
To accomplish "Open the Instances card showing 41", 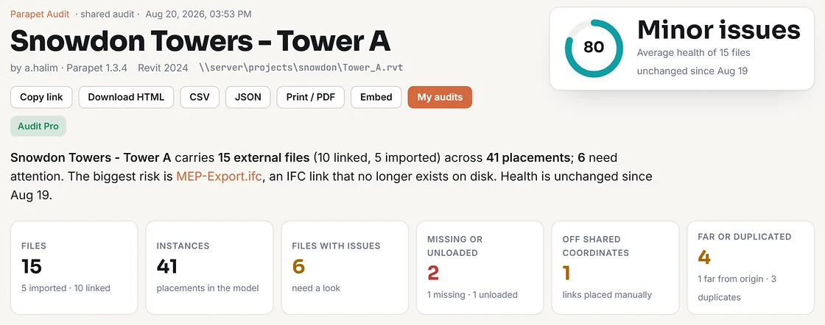I will click(x=209, y=267).
